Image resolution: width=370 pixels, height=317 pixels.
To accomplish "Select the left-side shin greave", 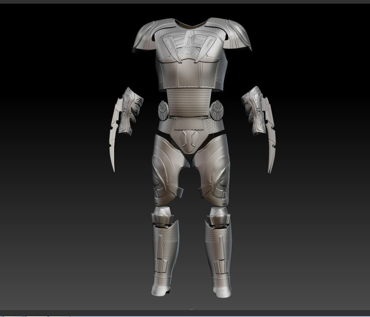I will click(164, 252).
